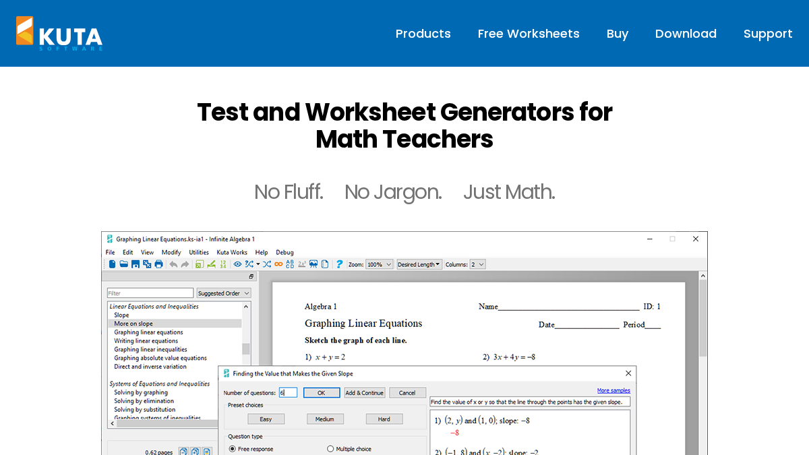Open the View menu

coord(147,252)
